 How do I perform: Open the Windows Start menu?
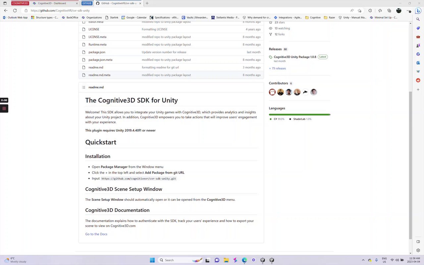click(152, 260)
